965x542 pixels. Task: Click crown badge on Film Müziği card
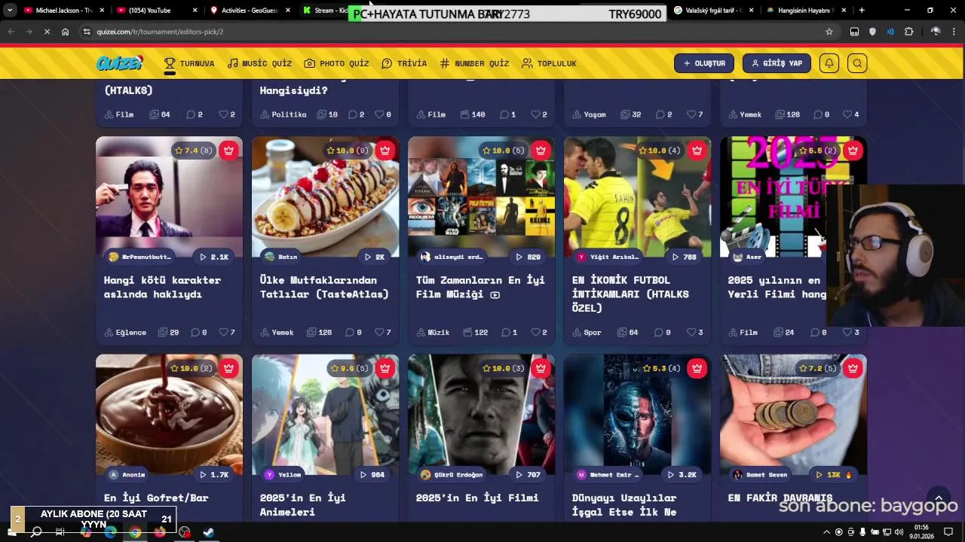tap(541, 151)
